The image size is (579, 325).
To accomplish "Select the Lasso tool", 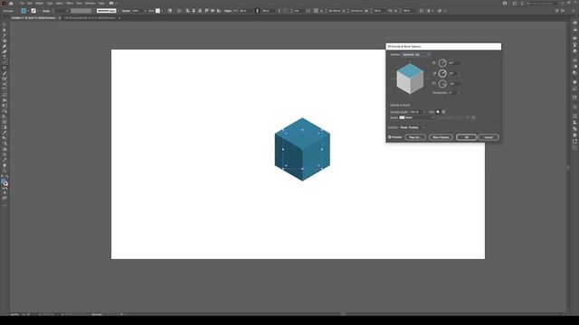I will pos(5,41).
